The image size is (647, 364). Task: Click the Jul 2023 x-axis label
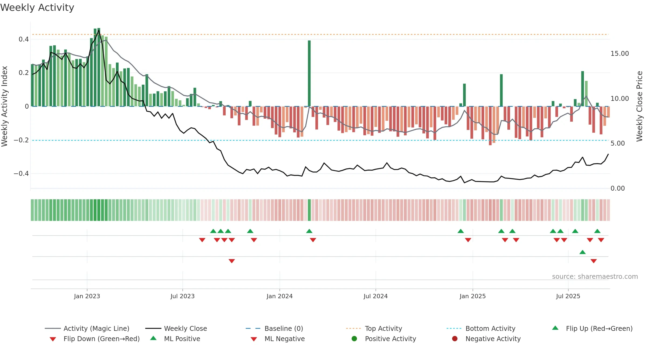(183, 296)
